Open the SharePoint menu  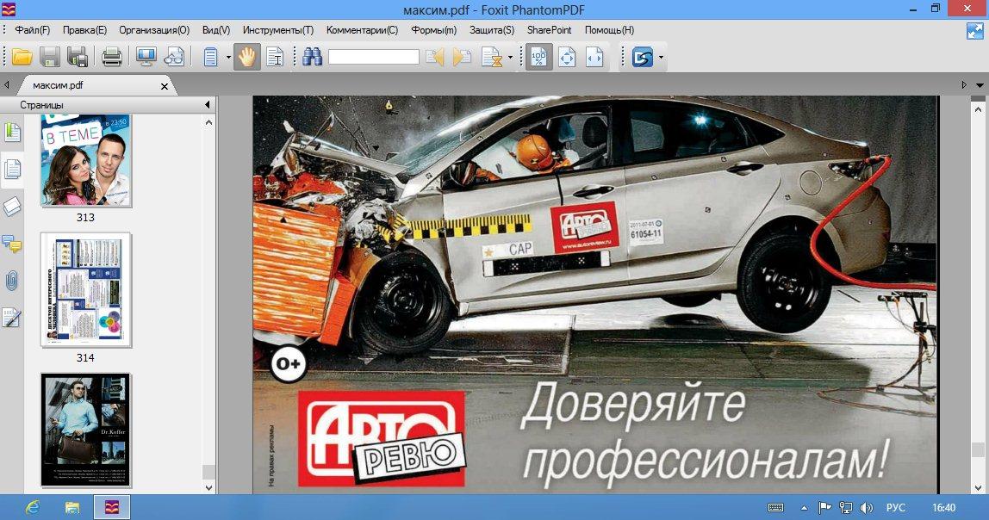(550, 29)
